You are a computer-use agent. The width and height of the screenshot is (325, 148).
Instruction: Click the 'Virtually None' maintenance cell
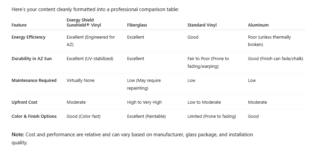pos(81,81)
